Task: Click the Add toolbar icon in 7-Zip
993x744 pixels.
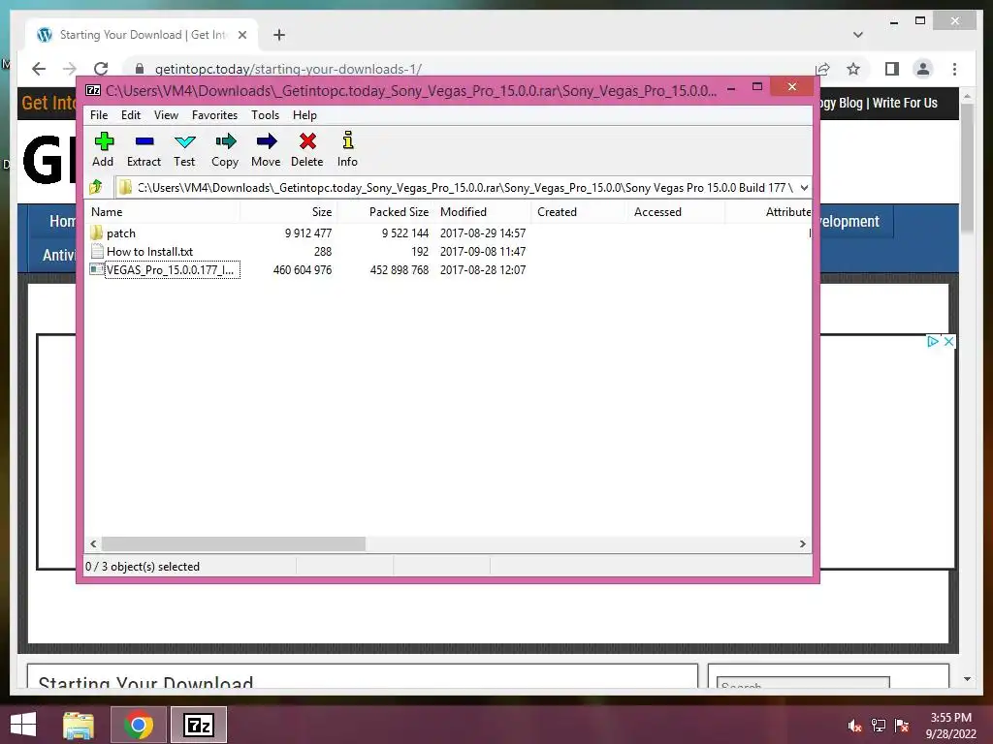Action: click(104, 141)
